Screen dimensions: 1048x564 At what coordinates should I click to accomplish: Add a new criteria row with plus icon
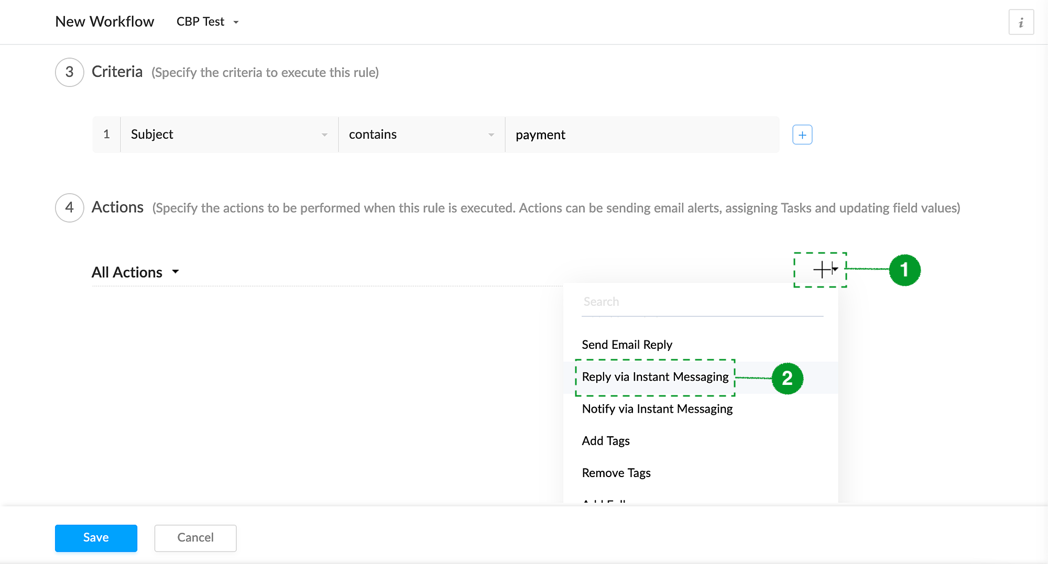click(x=802, y=135)
